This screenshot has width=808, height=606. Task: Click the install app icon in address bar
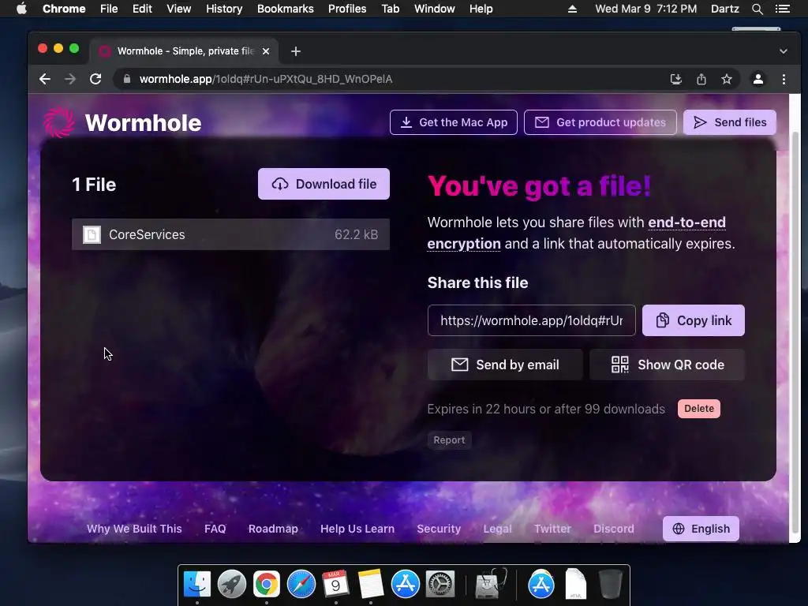(x=675, y=79)
